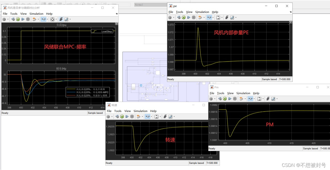Open configuration gear in pe scope
Viewport: 330px width, 170px height.
pyautogui.click(x=170, y=18)
